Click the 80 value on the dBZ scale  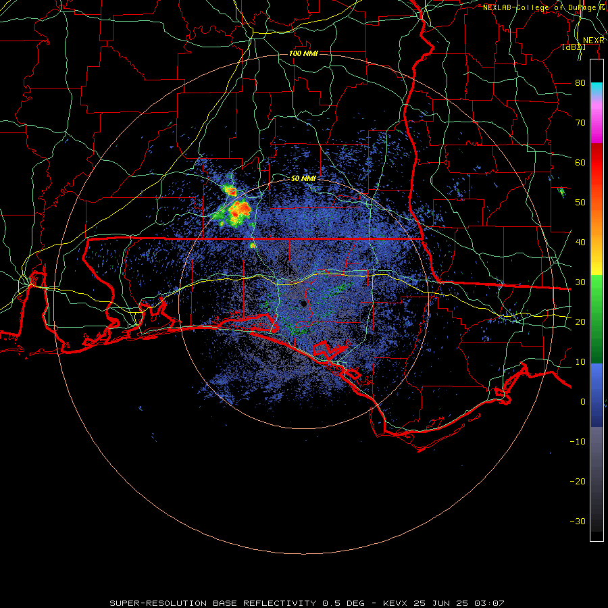coord(580,83)
